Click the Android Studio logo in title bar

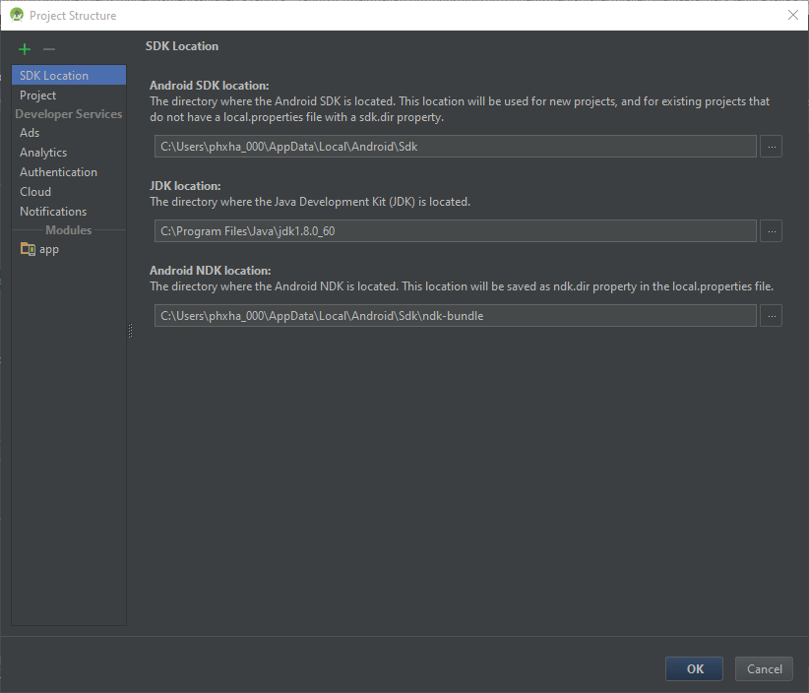[x=16, y=15]
